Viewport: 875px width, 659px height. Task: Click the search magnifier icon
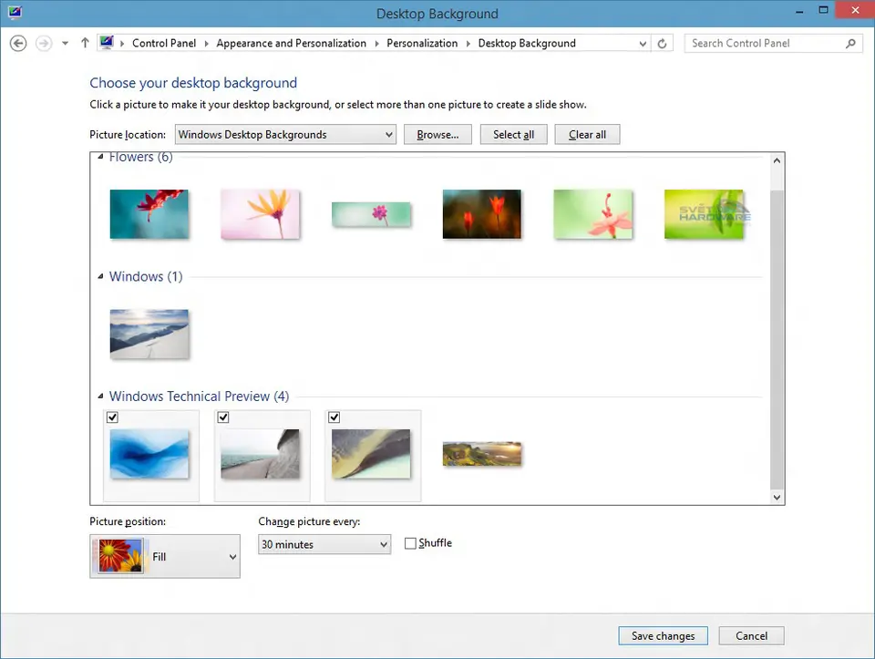pos(851,43)
